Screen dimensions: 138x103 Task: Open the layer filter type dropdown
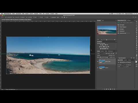click(100, 54)
